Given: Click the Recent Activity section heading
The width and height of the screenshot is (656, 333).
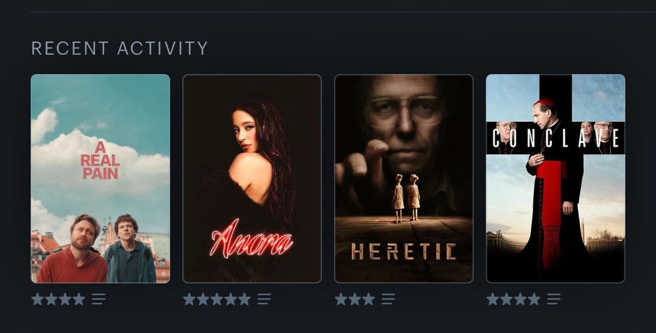Looking at the screenshot, I should click(x=119, y=48).
